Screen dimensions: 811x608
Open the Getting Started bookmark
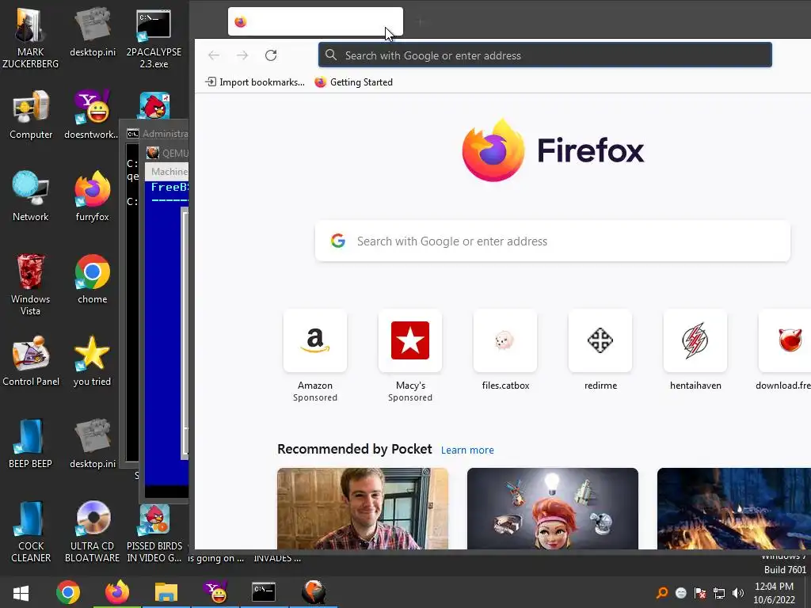click(x=354, y=82)
